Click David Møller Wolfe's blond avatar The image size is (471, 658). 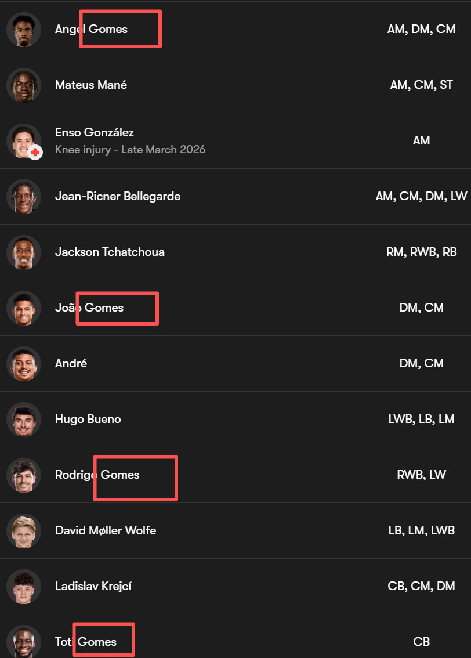coord(24,530)
